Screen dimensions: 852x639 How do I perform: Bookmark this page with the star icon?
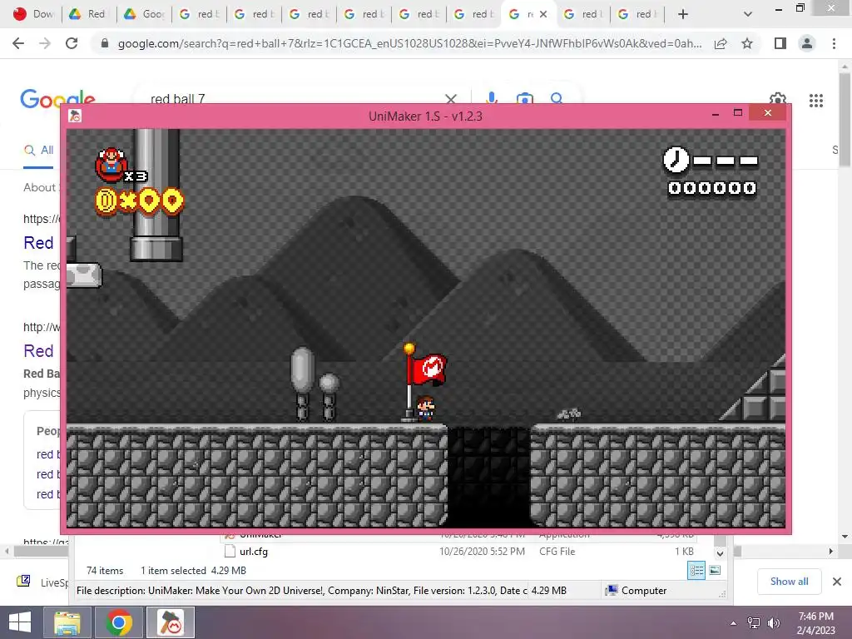747,43
